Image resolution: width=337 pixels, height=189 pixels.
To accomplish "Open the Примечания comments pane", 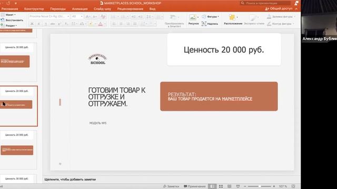I will tap(195, 186).
